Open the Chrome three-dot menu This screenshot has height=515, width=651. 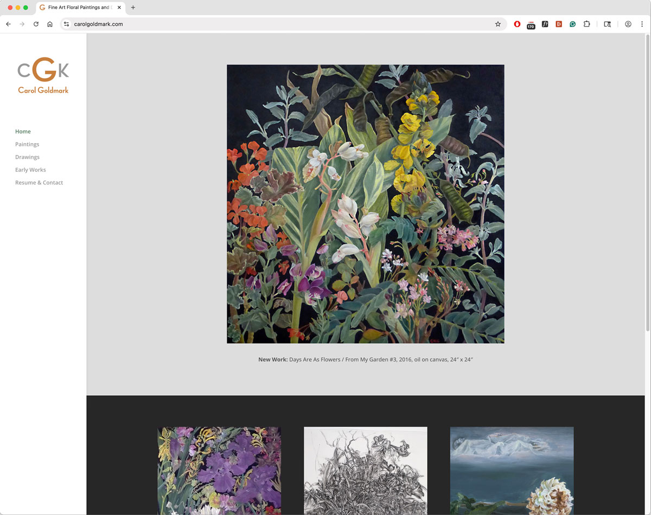tap(642, 24)
